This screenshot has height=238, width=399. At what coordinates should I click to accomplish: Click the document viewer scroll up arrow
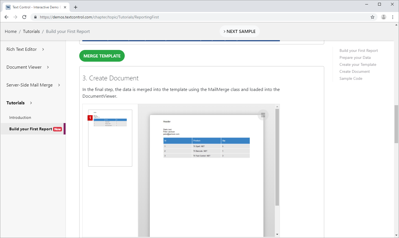tap(277, 107)
